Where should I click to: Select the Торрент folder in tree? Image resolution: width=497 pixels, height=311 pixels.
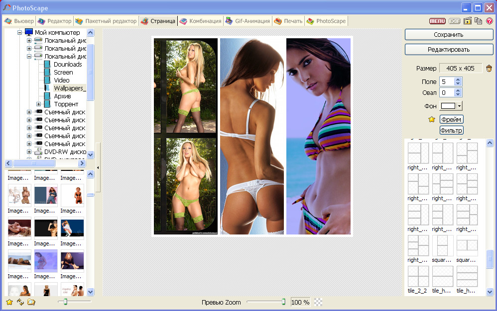pyautogui.click(x=66, y=104)
